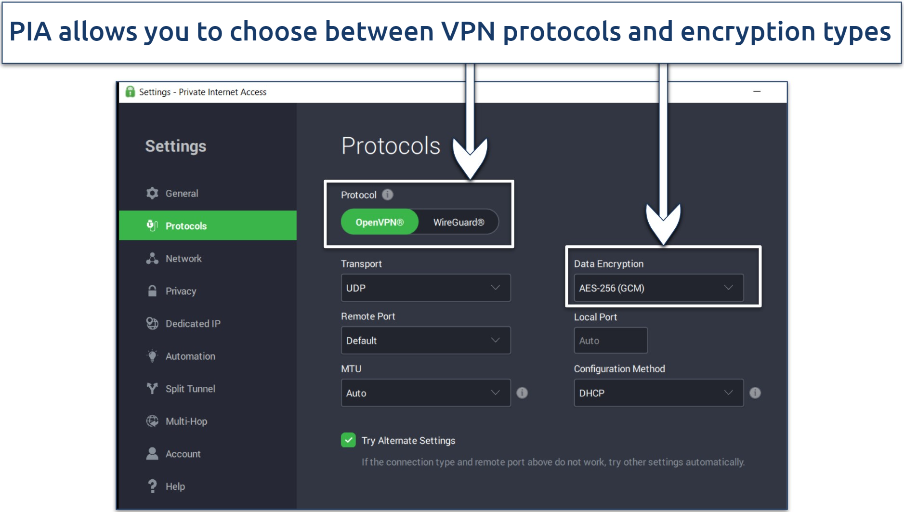Viewport: 904px width, 512px height.
Task: Click the Automation lightbulb icon
Action: (x=152, y=356)
